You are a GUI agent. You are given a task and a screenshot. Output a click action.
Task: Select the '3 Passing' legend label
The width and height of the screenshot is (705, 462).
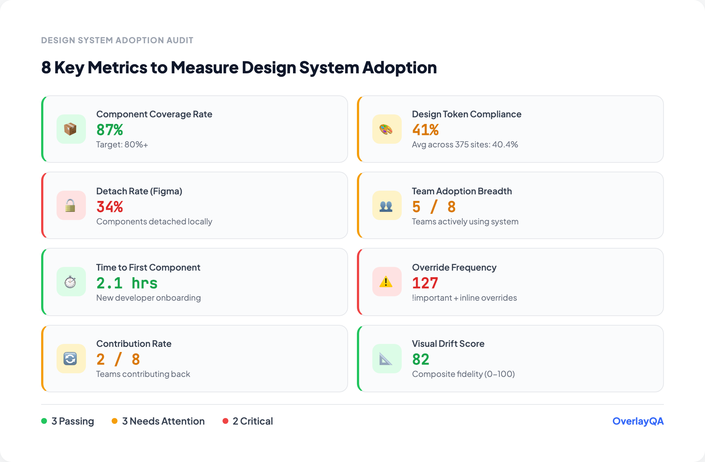pos(73,421)
